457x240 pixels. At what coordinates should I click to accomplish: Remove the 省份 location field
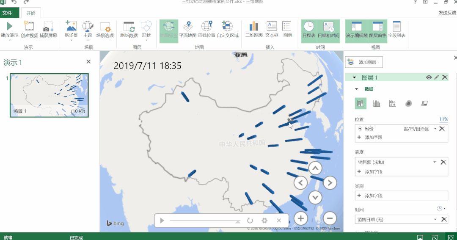pos(442,129)
